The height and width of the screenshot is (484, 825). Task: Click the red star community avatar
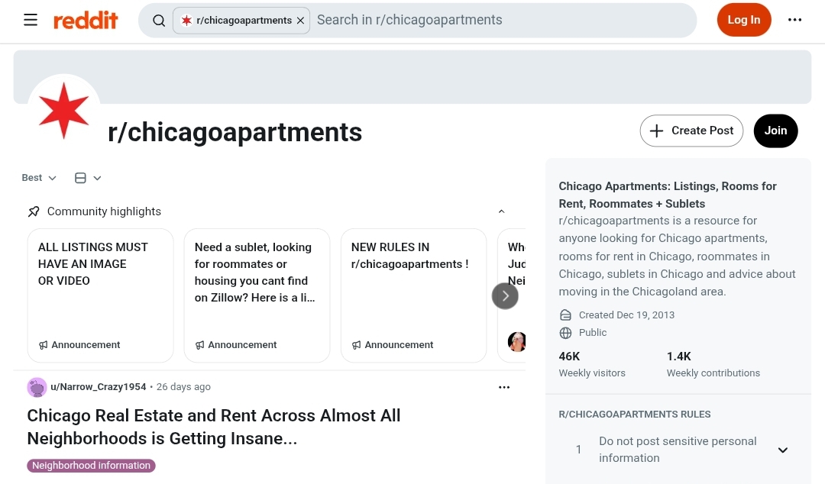63,111
